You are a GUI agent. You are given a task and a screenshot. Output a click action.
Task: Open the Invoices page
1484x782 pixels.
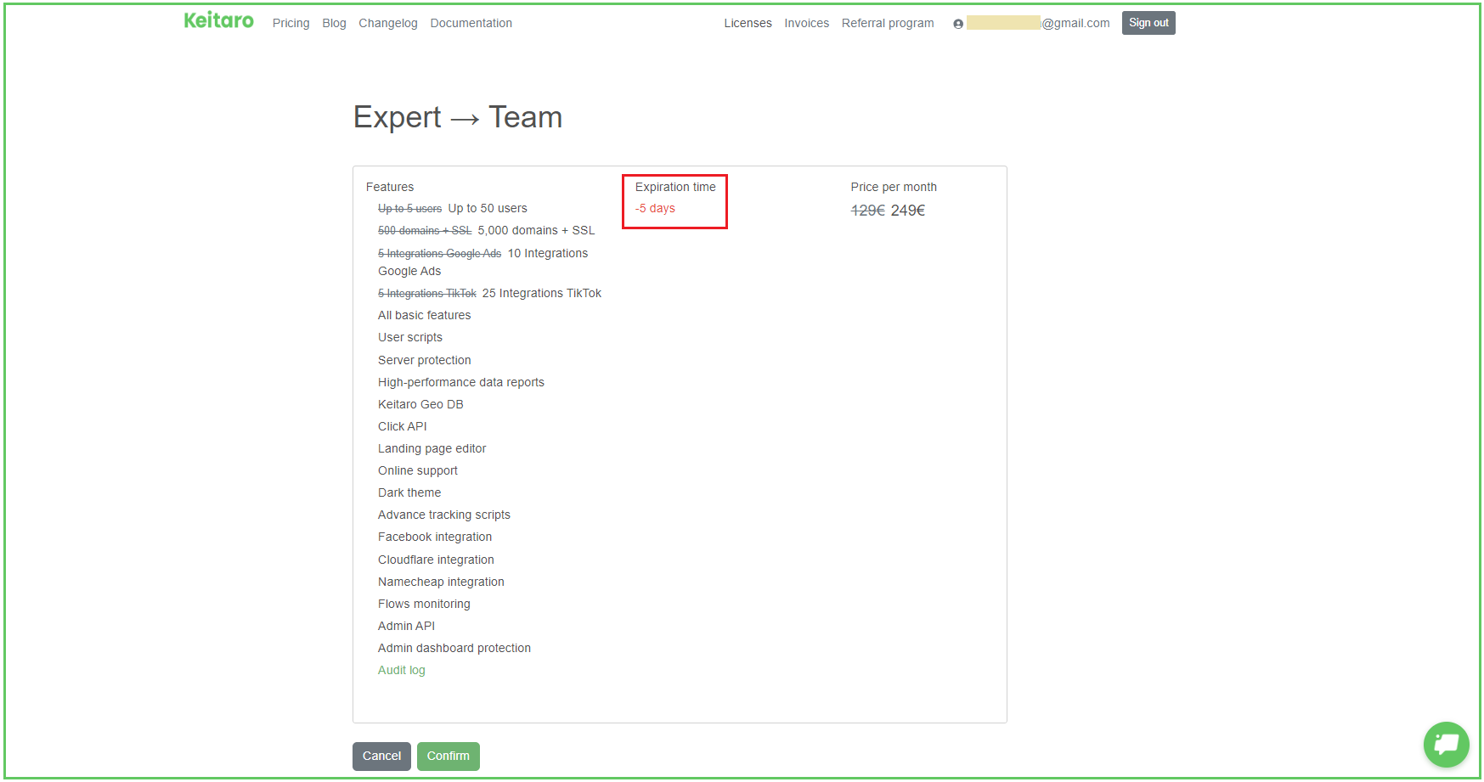tap(806, 23)
